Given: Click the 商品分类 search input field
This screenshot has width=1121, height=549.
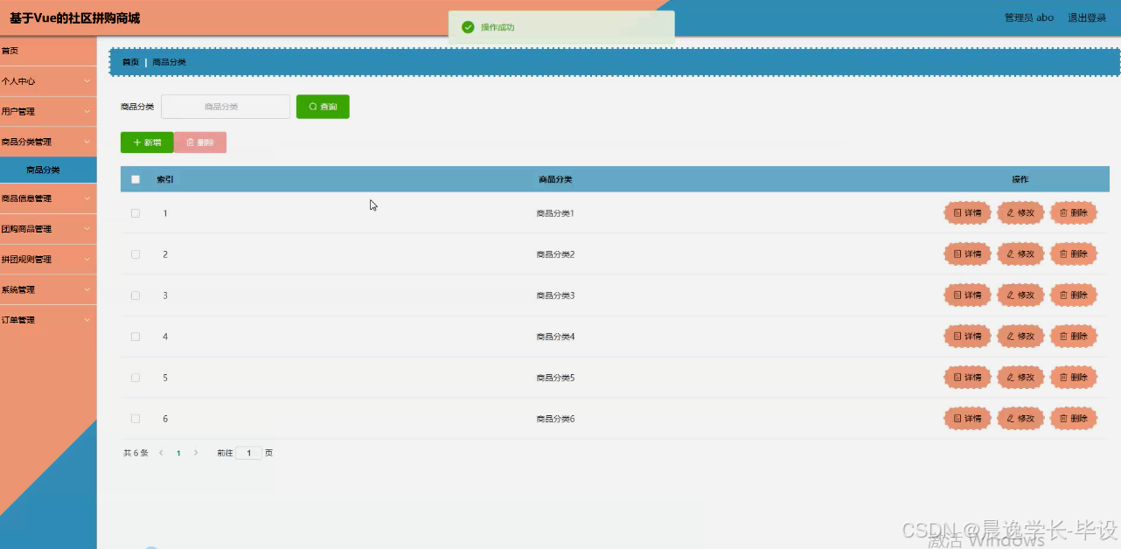Looking at the screenshot, I should 225,106.
